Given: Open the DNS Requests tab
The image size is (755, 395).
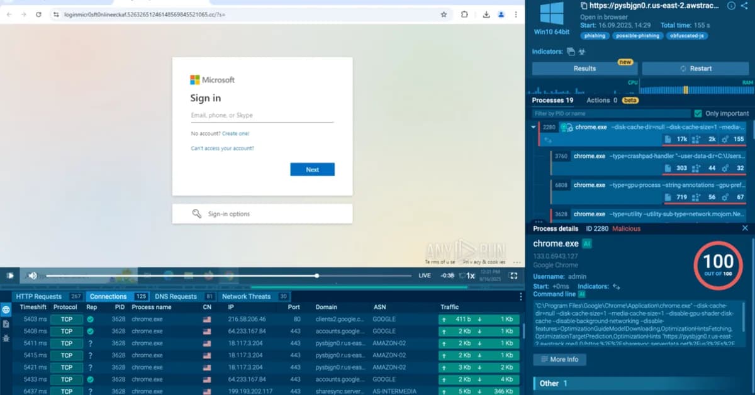Looking at the screenshot, I should pyautogui.click(x=184, y=296).
